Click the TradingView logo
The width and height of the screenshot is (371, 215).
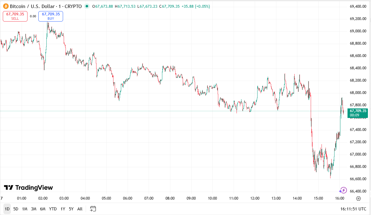pos(28,188)
